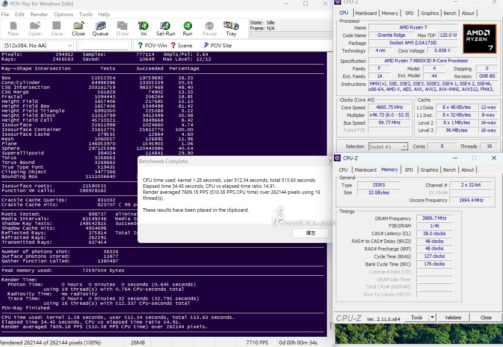Click the Close button in CPU-Z
503x347 pixels.
click(x=485, y=318)
